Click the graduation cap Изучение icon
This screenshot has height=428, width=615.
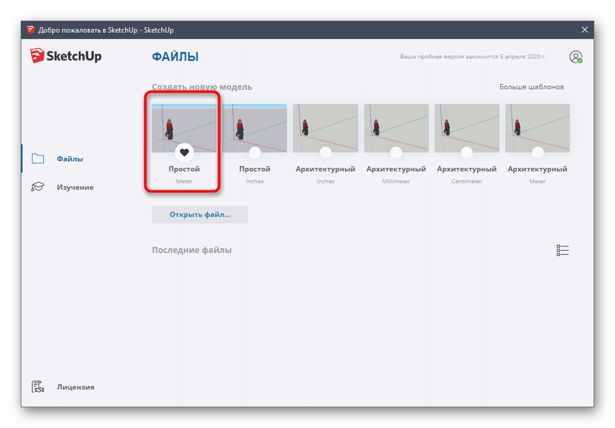[x=38, y=187]
